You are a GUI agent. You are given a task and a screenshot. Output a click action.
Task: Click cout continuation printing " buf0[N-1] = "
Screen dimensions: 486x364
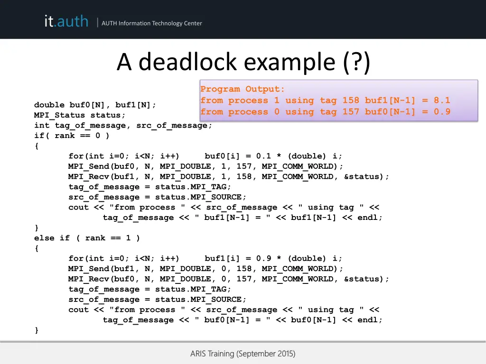pyautogui.click(x=243, y=320)
